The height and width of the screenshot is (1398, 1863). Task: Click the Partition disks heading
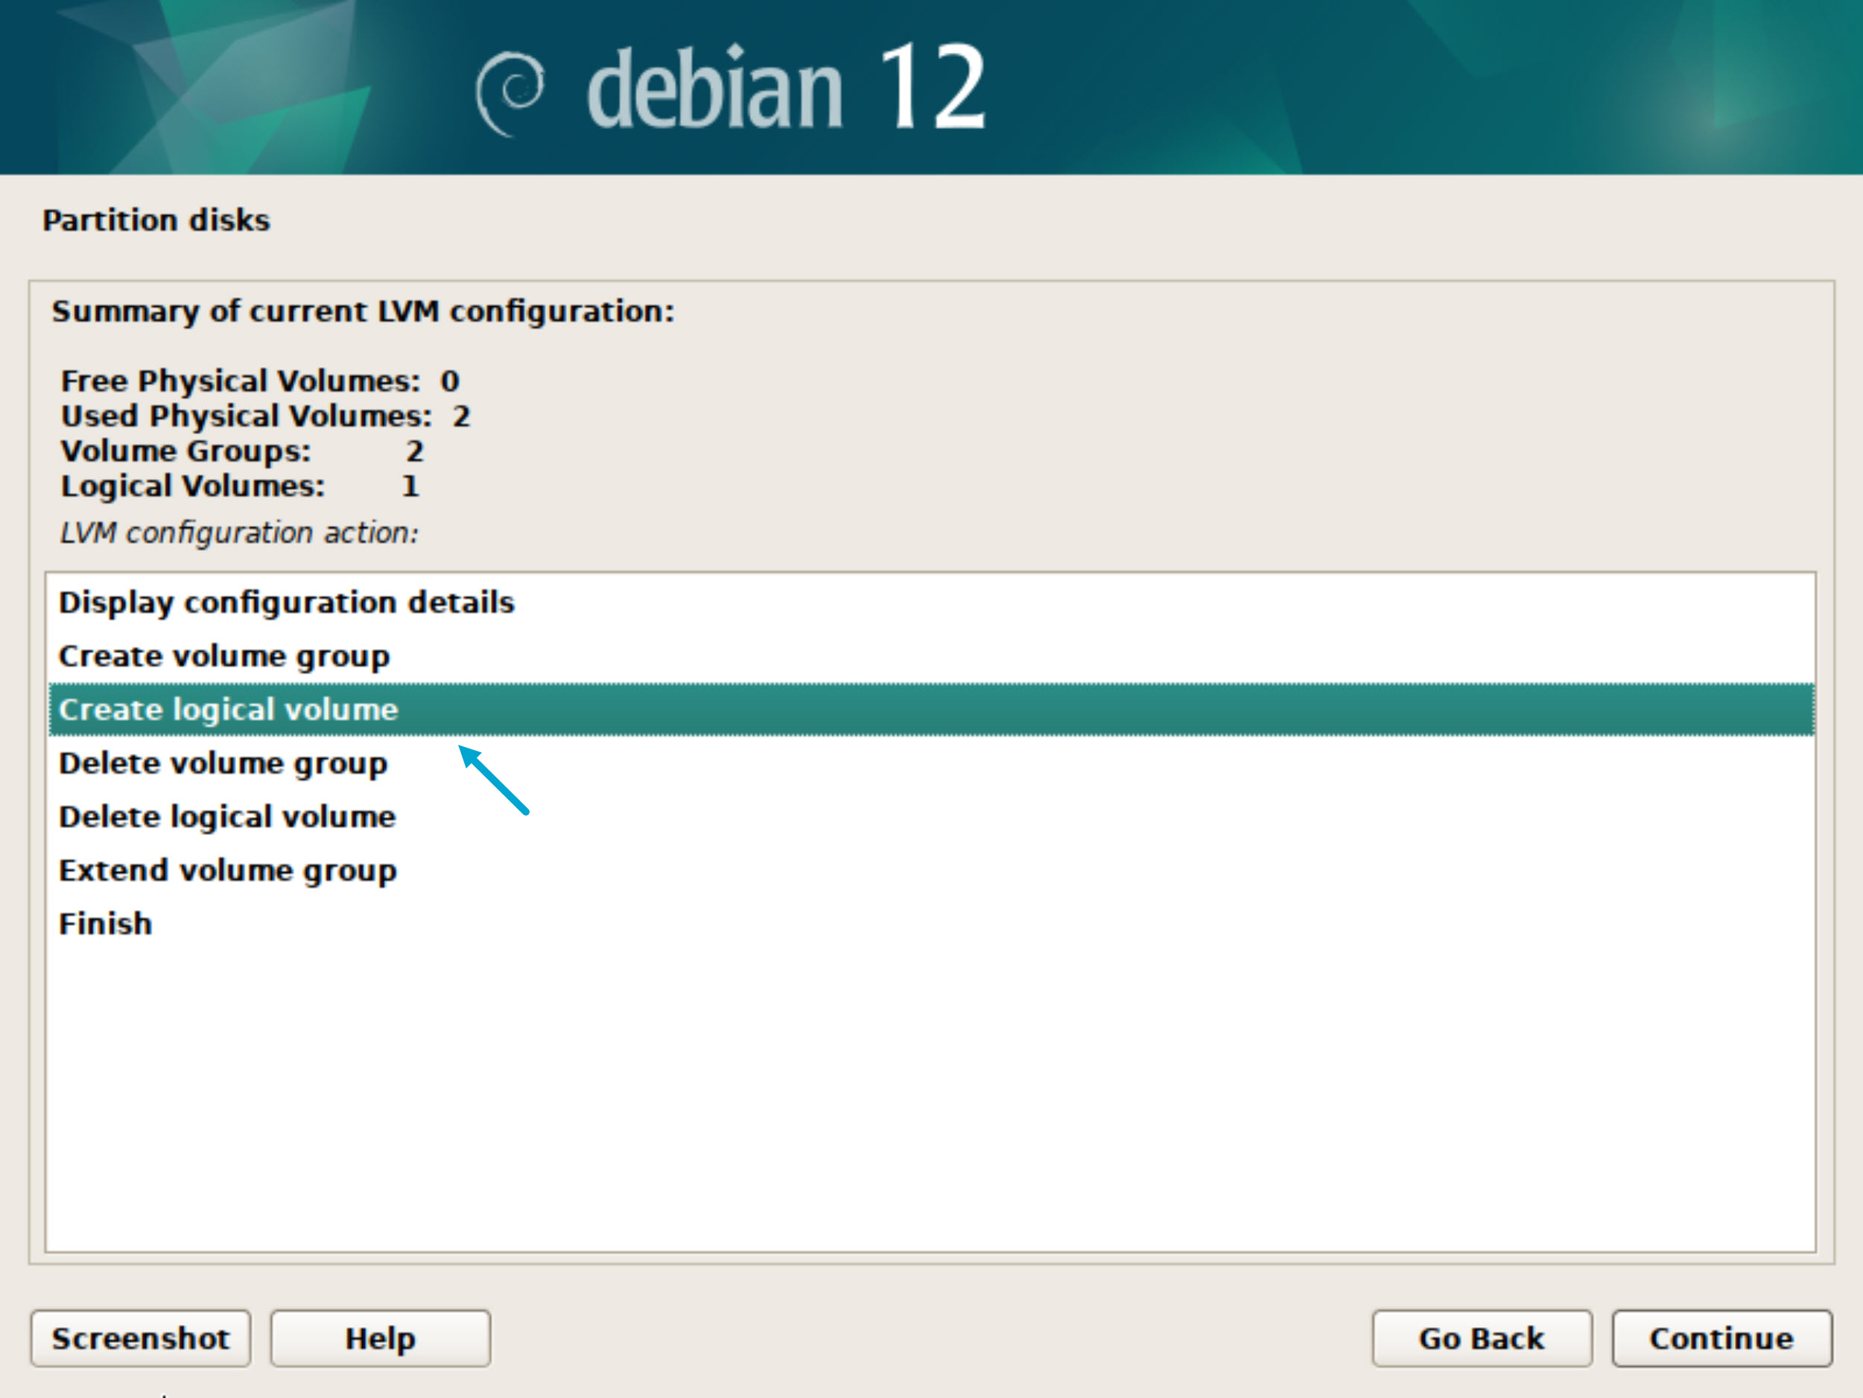coord(156,220)
